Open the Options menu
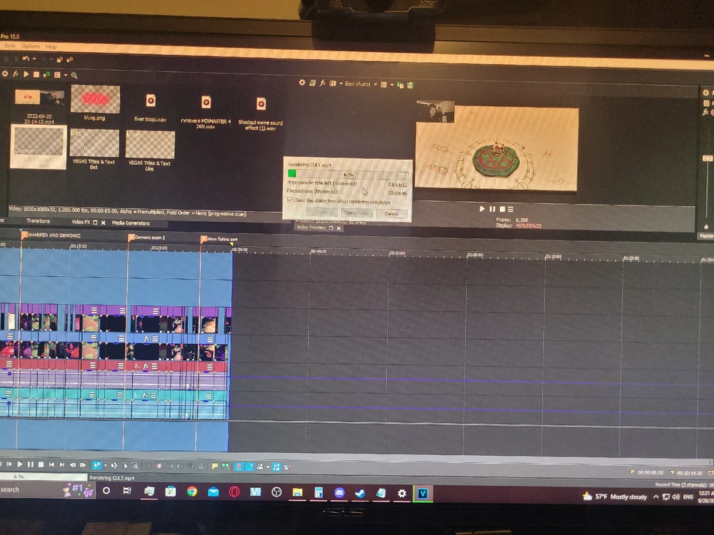This screenshot has width=714, height=535. (30, 46)
